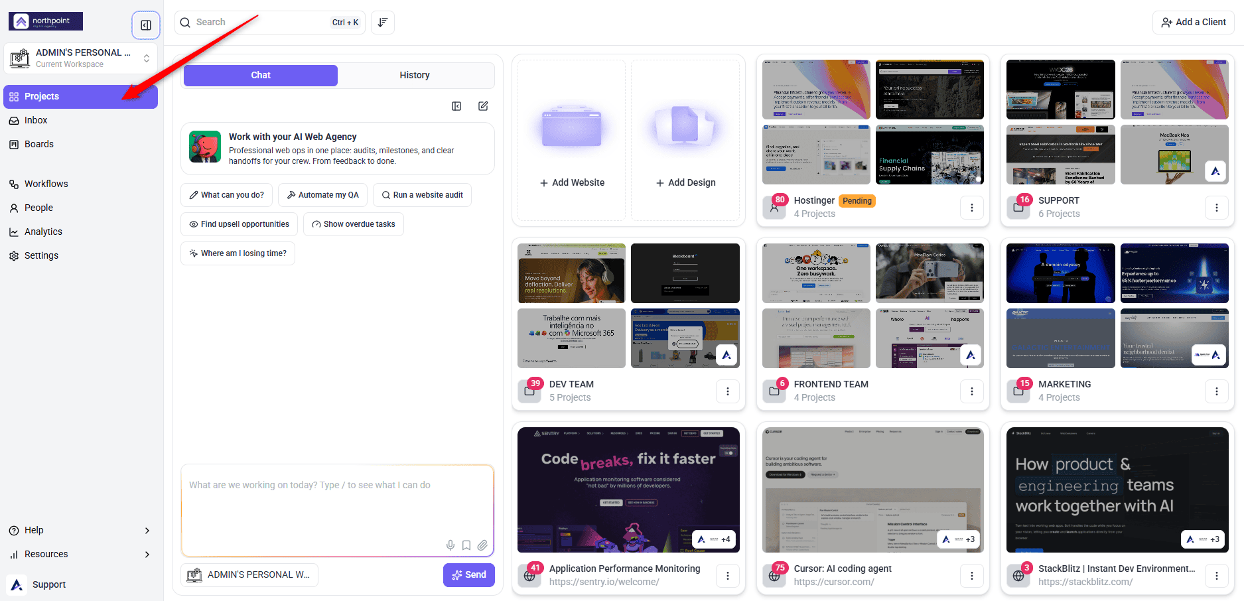Expand the Resources submenu

(x=80, y=554)
